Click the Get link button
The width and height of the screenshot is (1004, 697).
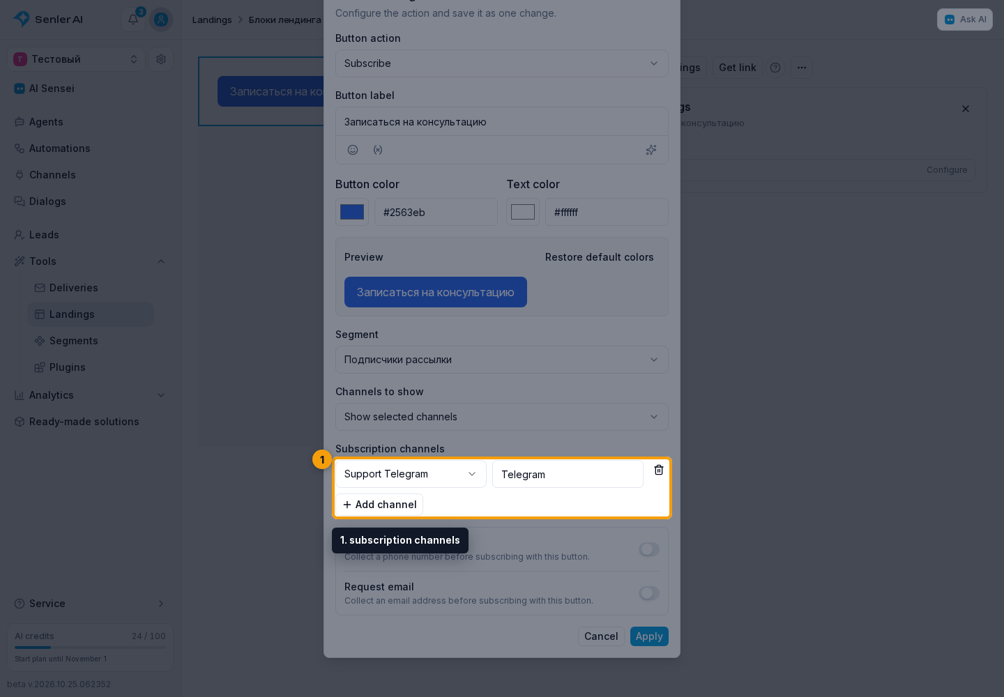tap(737, 68)
